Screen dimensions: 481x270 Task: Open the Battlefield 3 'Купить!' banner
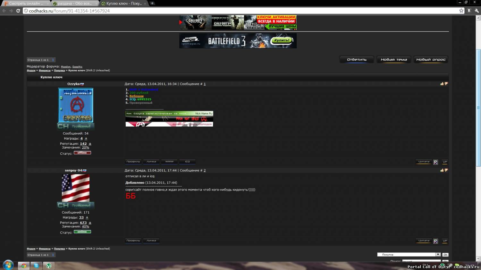pos(238,41)
